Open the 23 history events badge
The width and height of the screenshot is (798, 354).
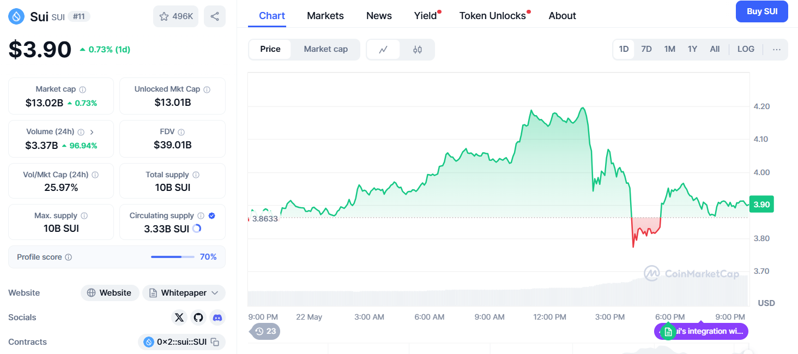265,331
